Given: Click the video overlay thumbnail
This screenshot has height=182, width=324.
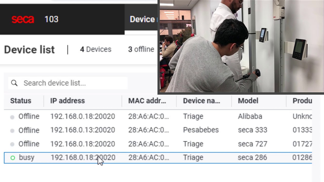Looking at the screenshot, I should [241, 47].
